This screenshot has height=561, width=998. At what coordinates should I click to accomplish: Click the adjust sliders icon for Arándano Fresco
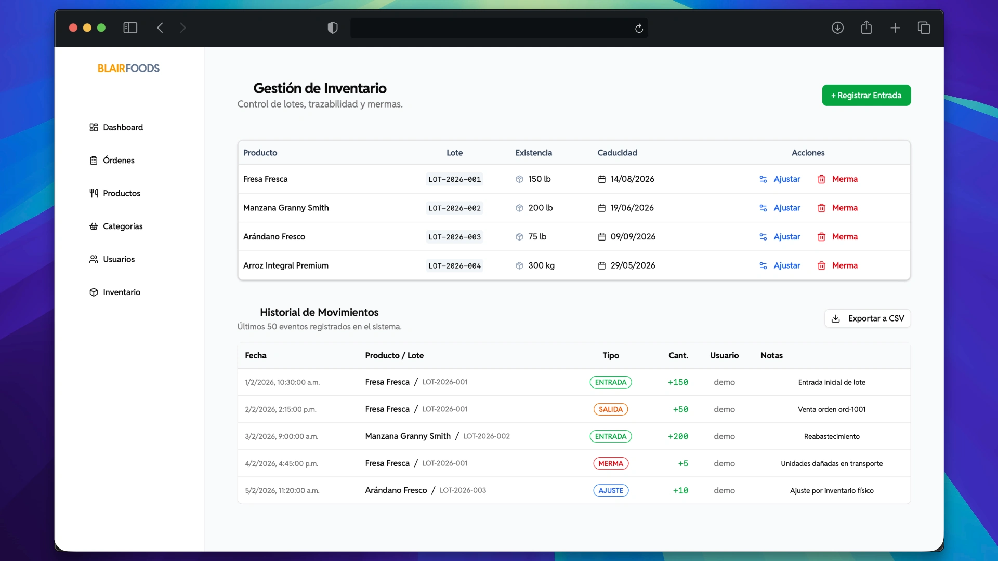[763, 237]
